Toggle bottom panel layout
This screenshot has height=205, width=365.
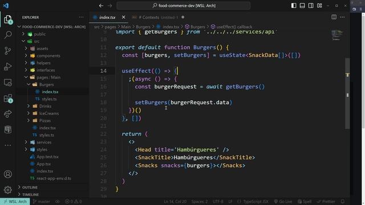[x=302, y=6]
